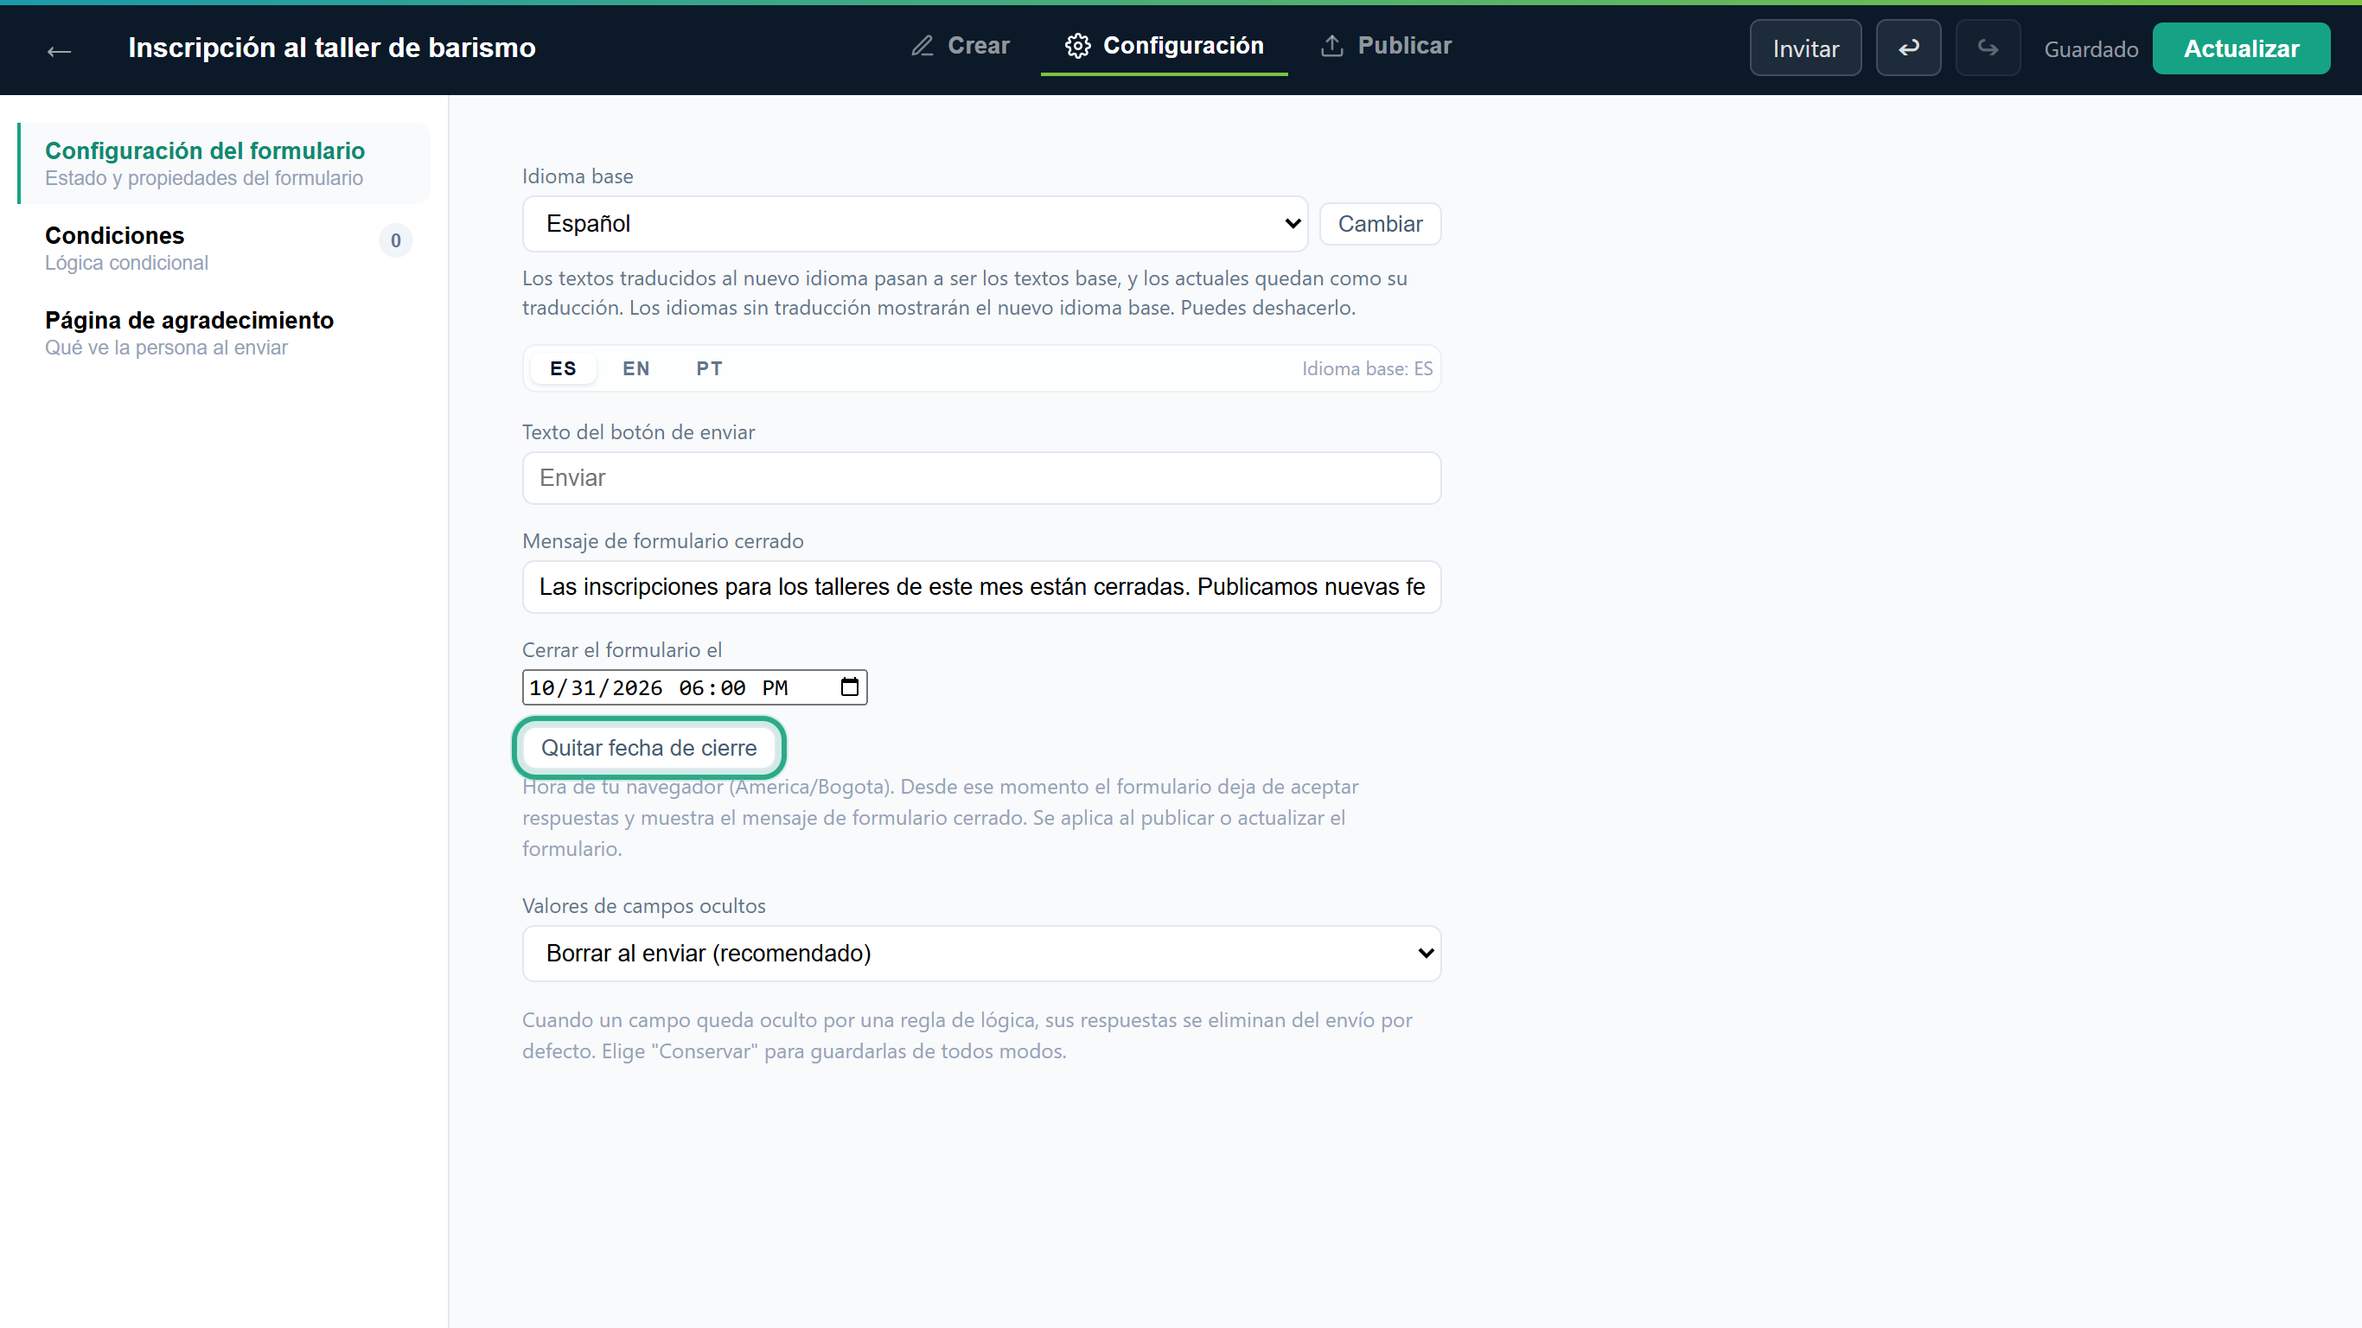Click the close date and time input
This screenshot has width=2362, height=1328.
[x=694, y=687]
